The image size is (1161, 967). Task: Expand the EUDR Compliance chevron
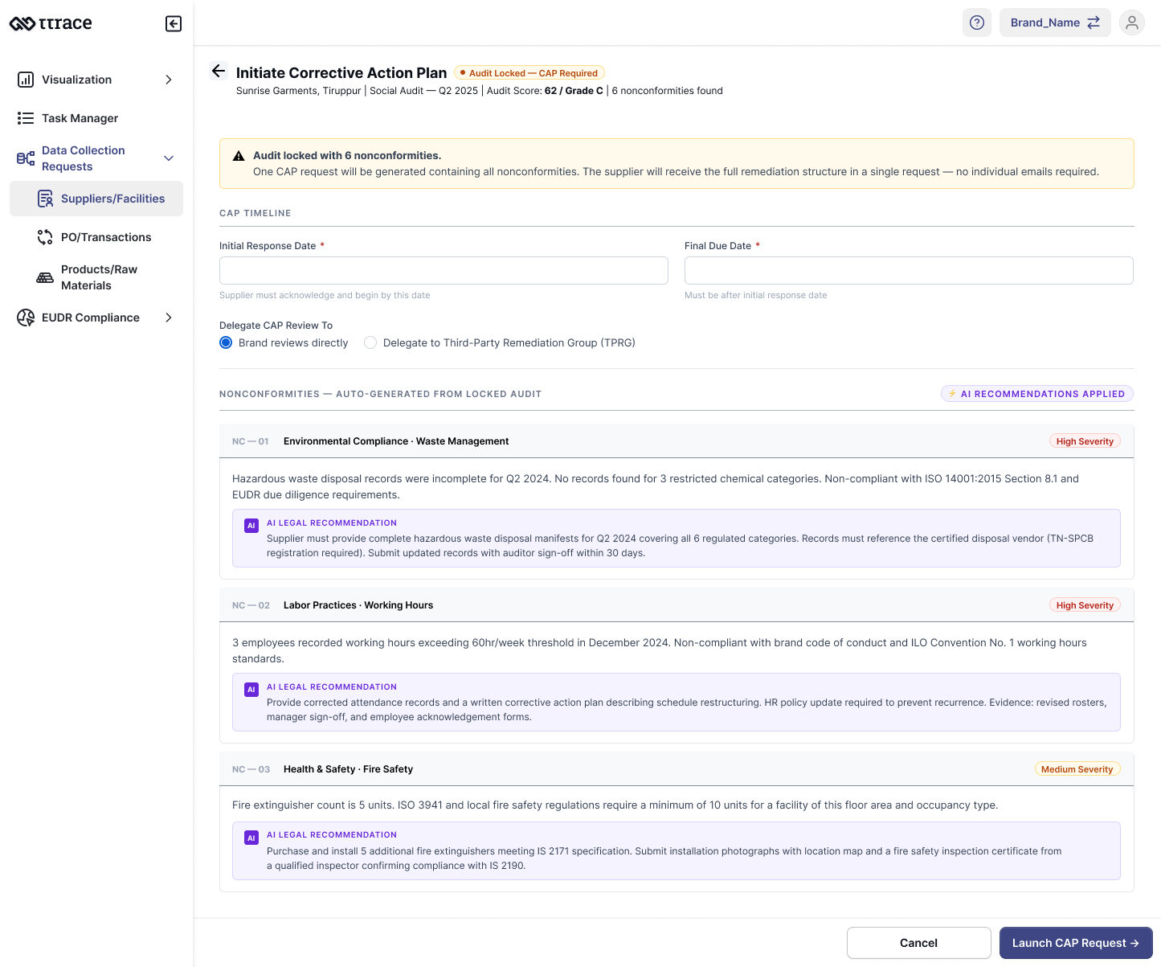(x=169, y=318)
